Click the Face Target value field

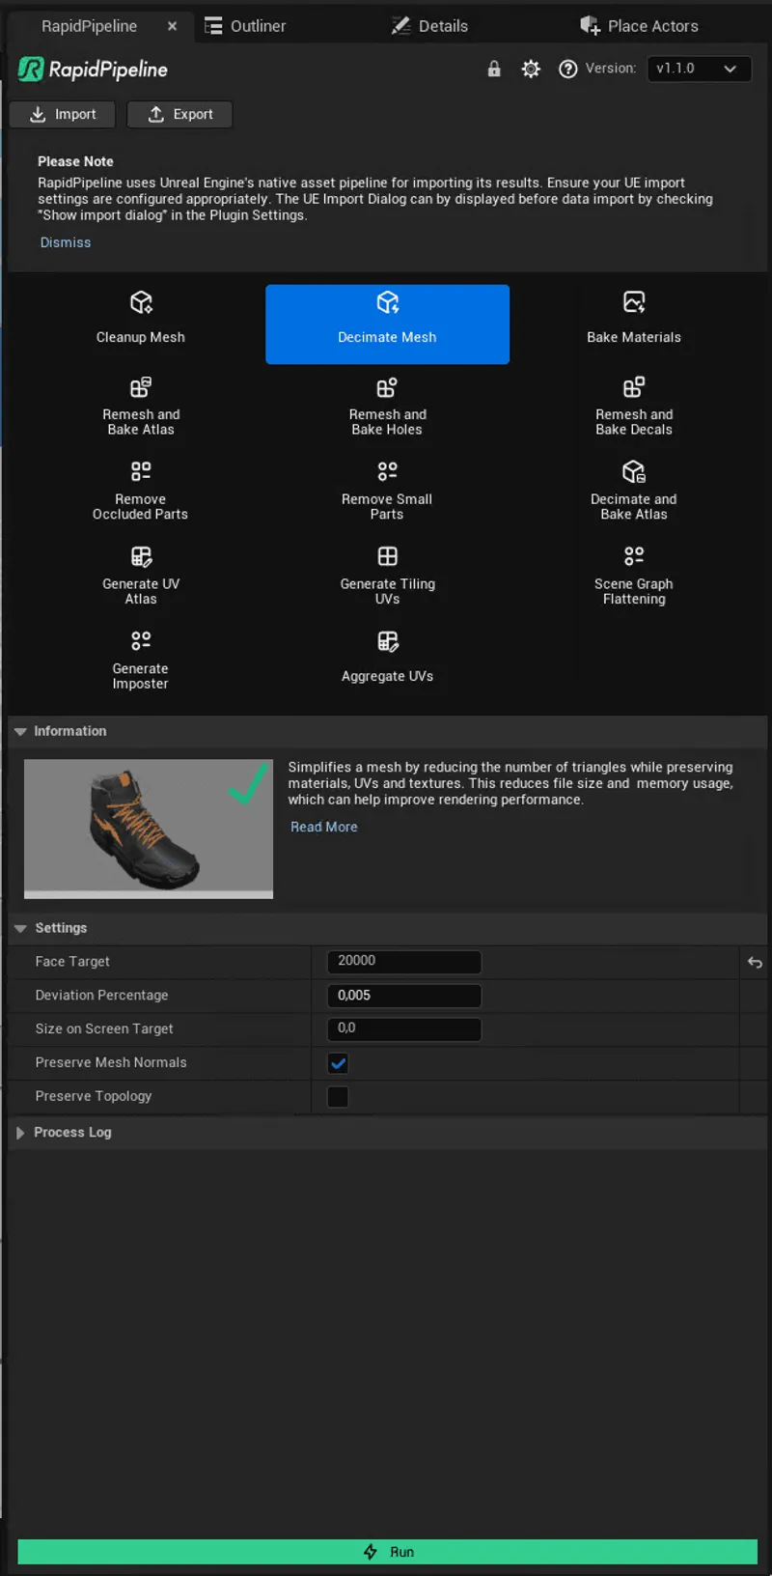(x=403, y=962)
